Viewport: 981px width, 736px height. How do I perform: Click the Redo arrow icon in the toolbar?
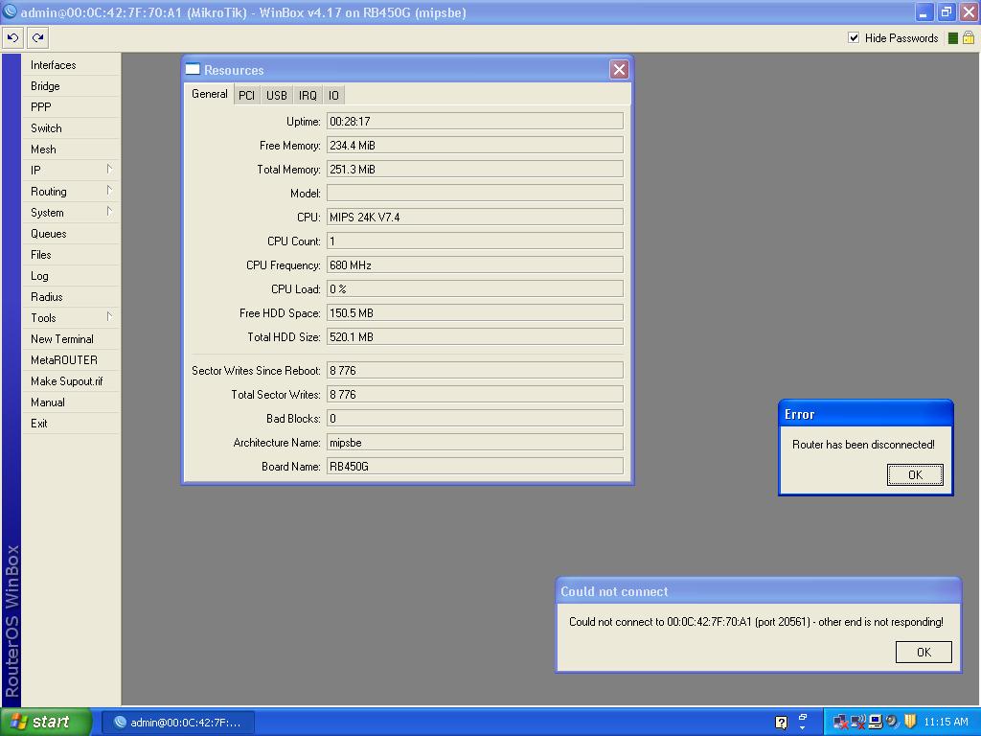[x=38, y=38]
